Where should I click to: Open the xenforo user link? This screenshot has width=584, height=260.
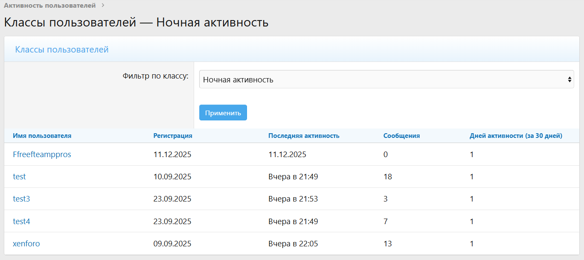point(26,244)
